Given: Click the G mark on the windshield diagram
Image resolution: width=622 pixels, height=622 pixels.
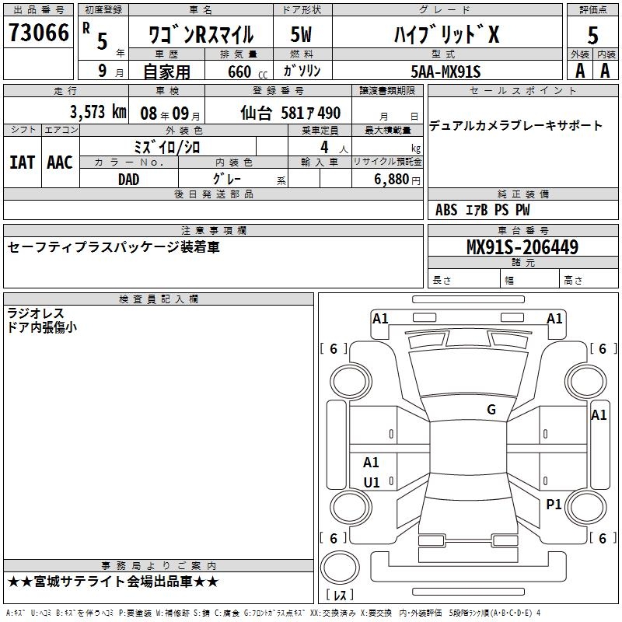Looking at the screenshot, I should pyautogui.click(x=491, y=409).
